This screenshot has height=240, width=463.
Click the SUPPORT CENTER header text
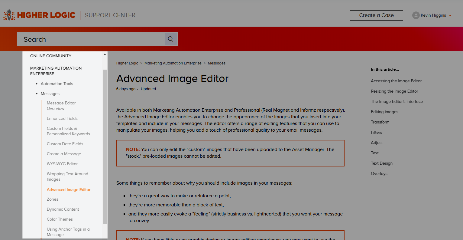click(x=110, y=15)
